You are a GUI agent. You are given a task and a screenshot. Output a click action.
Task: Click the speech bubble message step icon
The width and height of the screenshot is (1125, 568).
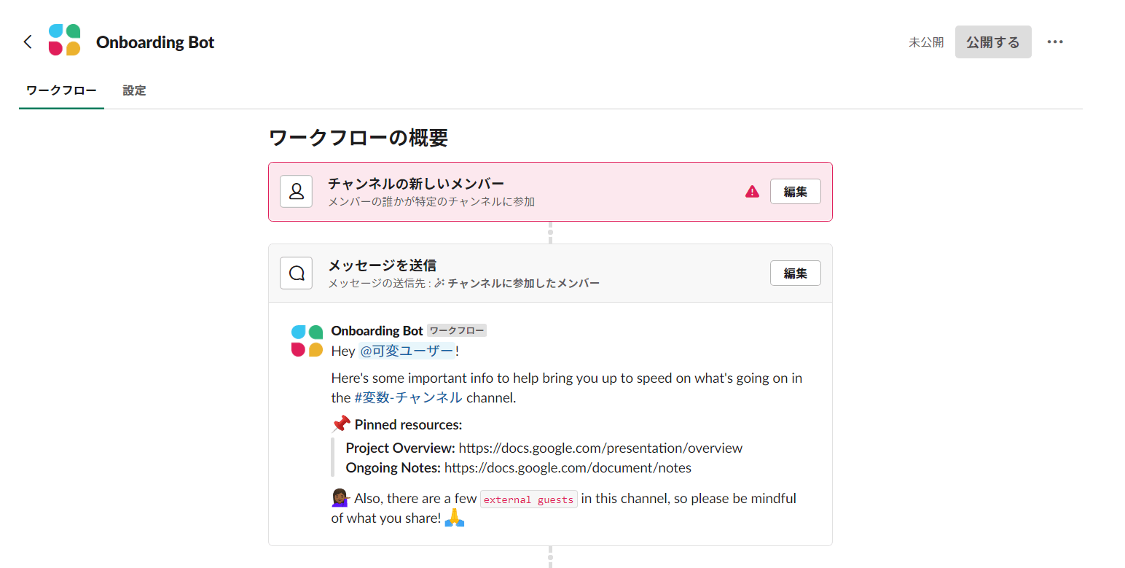[x=297, y=273]
